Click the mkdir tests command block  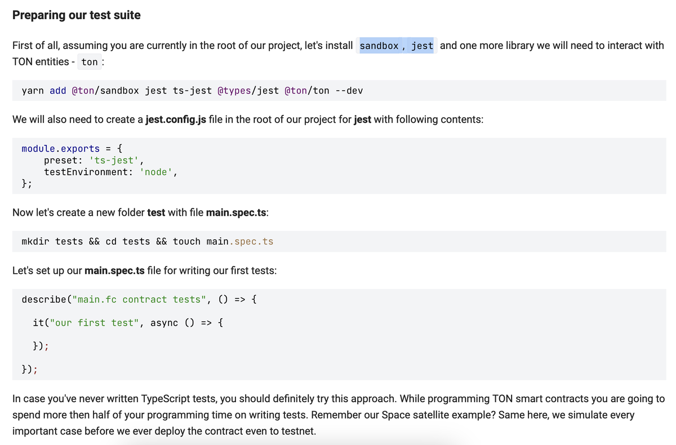[146, 241]
